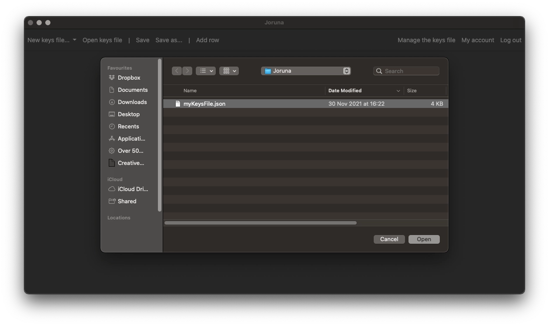Open Recents from the sidebar
Screen dimensions: 549x326
coord(128,127)
